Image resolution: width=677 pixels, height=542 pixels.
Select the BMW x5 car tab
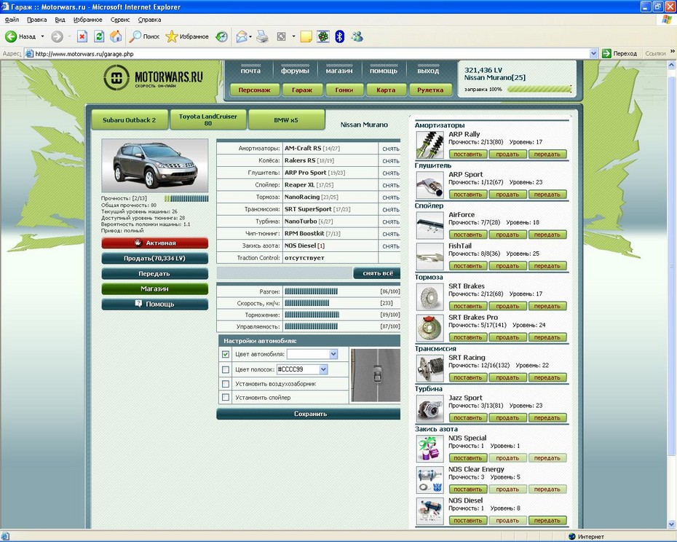pyautogui.click(x=286, y=119)
